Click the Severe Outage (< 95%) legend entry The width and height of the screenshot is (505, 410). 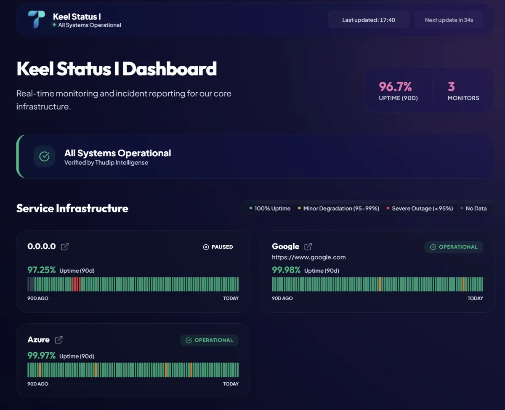pos(420,208)
